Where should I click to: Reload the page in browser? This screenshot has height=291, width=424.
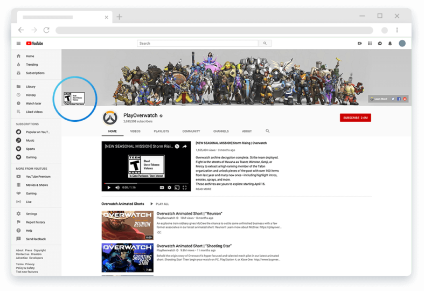[x=46, y=30]
